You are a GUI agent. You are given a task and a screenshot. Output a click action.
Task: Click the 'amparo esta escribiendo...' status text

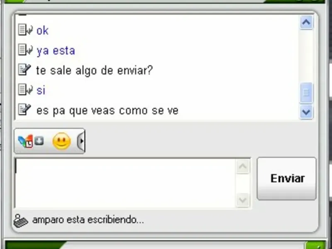pos(88,220)
